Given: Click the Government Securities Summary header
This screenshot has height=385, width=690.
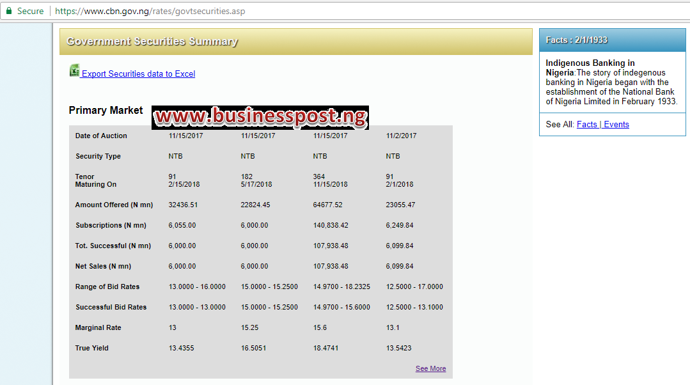Looking at the screenshot, I should (x=152, y=42).
